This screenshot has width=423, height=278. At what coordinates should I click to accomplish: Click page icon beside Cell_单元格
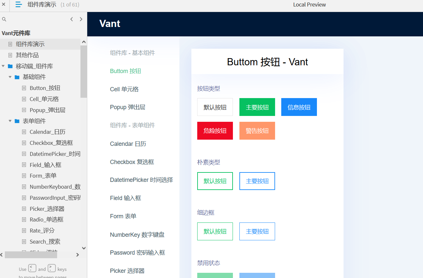24,99
